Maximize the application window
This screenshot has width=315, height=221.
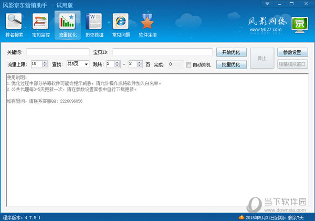[x=291, y=4]
